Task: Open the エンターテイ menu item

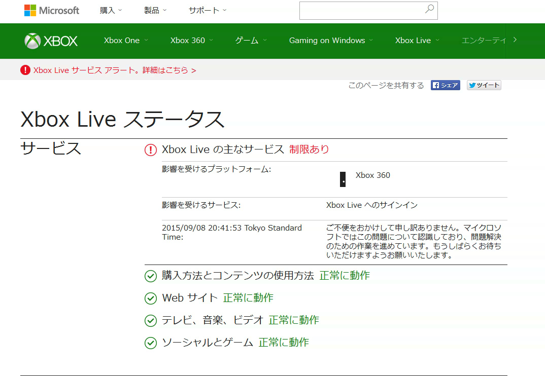Action: pyautogui.click(x=484, y=40)
